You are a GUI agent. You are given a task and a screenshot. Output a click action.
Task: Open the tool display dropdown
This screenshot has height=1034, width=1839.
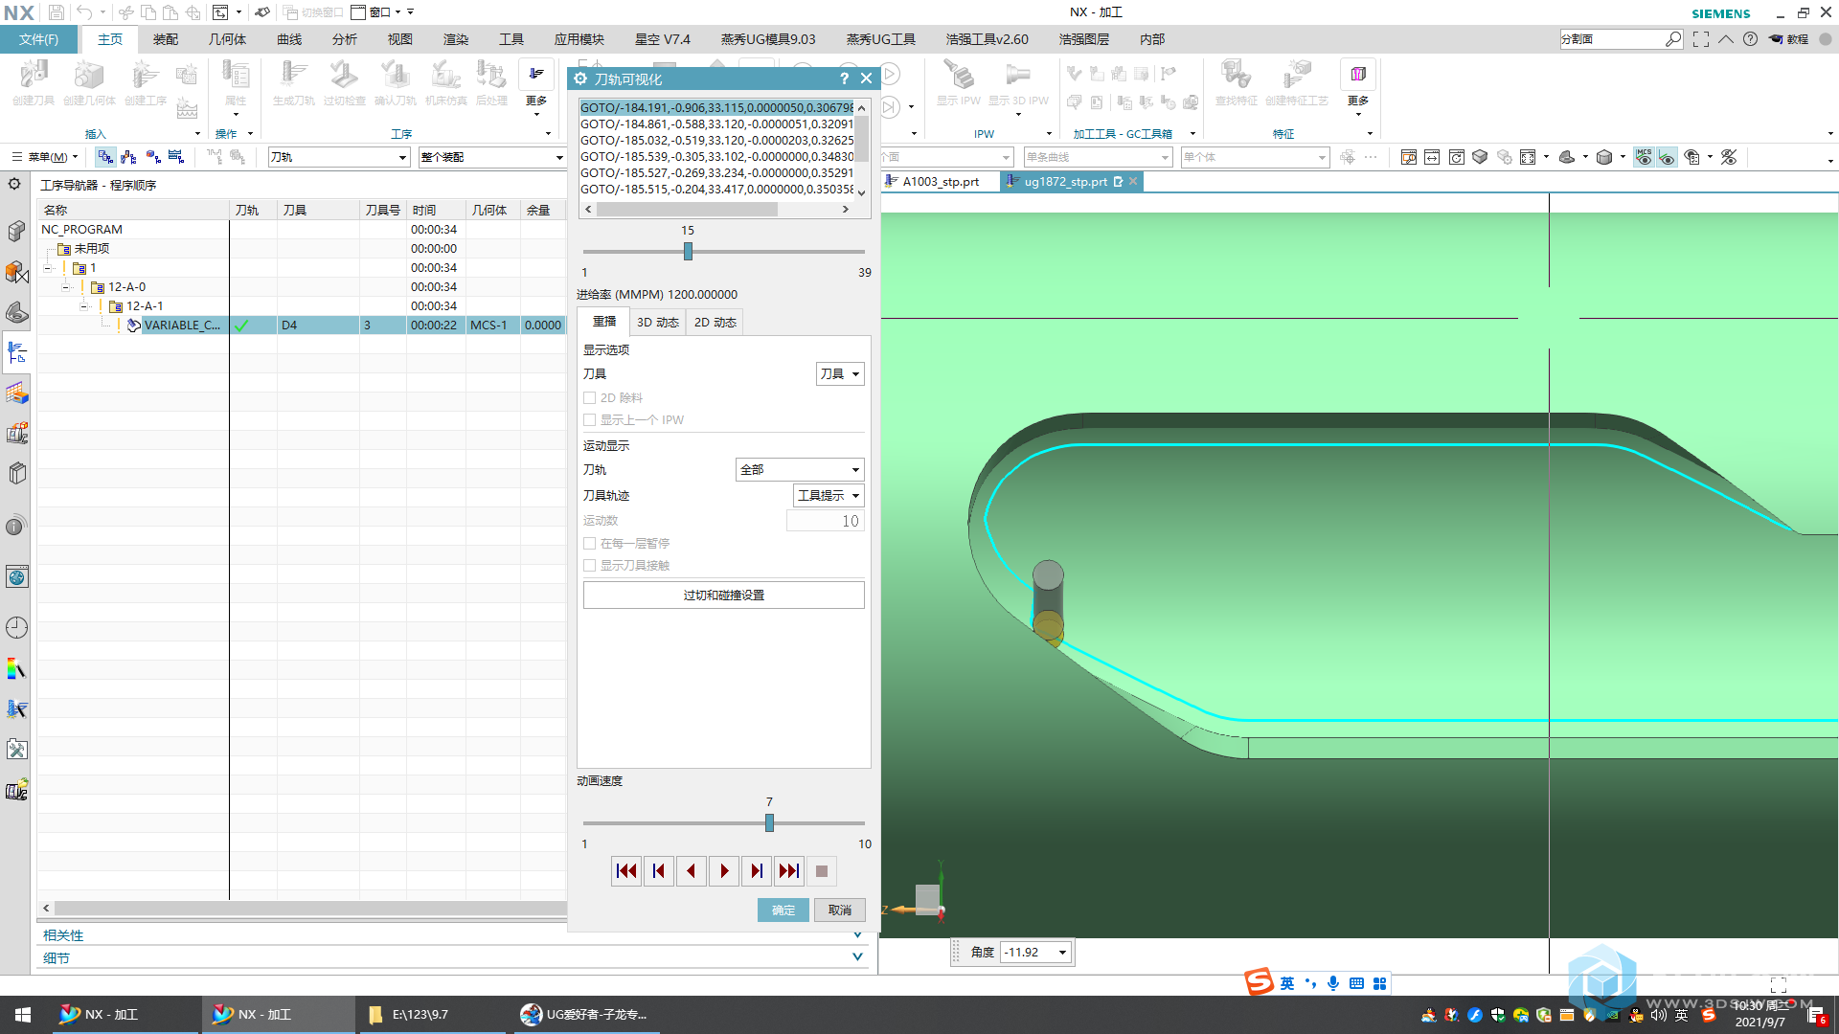tap(840, 373)
